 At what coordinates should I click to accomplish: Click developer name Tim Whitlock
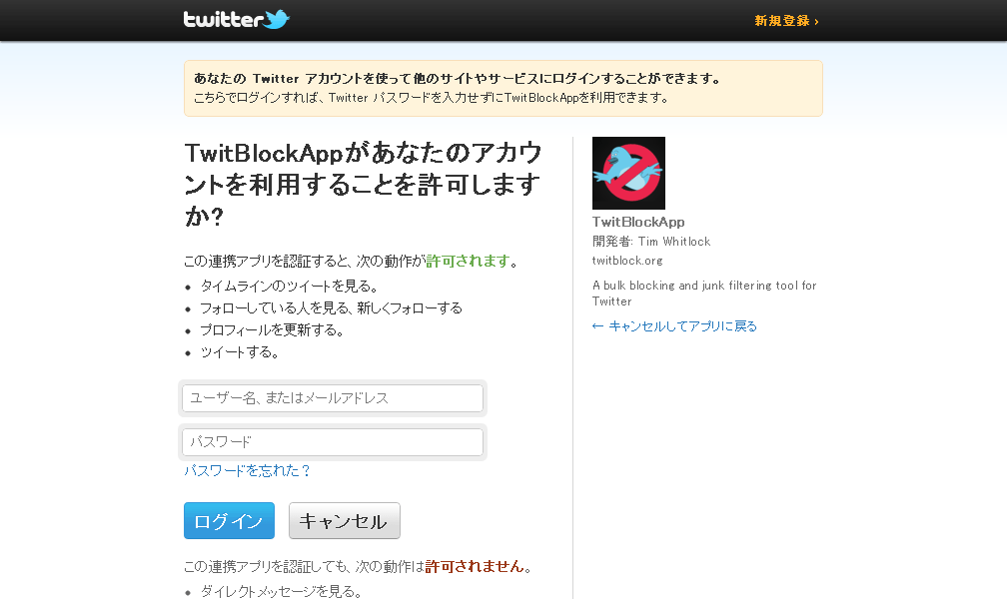pos(674,242)
